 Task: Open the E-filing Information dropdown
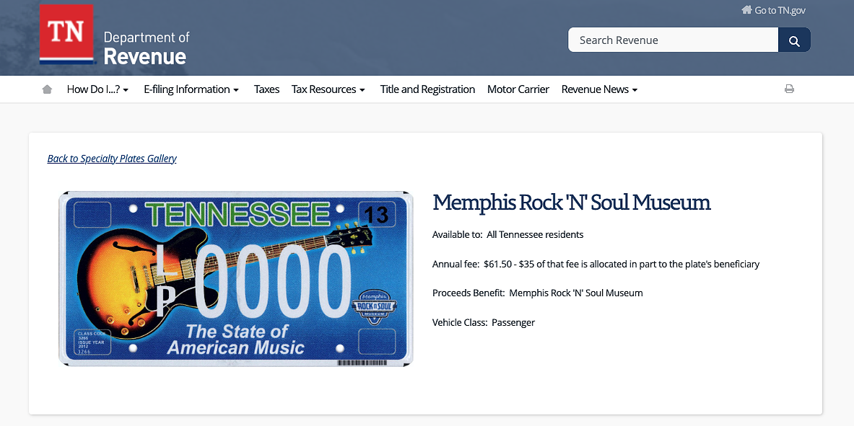pos(191,89)
